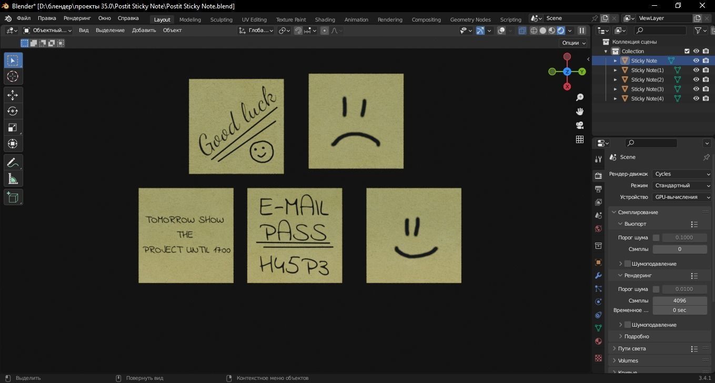Select the Scale tool
The height and width of the screenshot is (383, 715).
click(13, 127)
